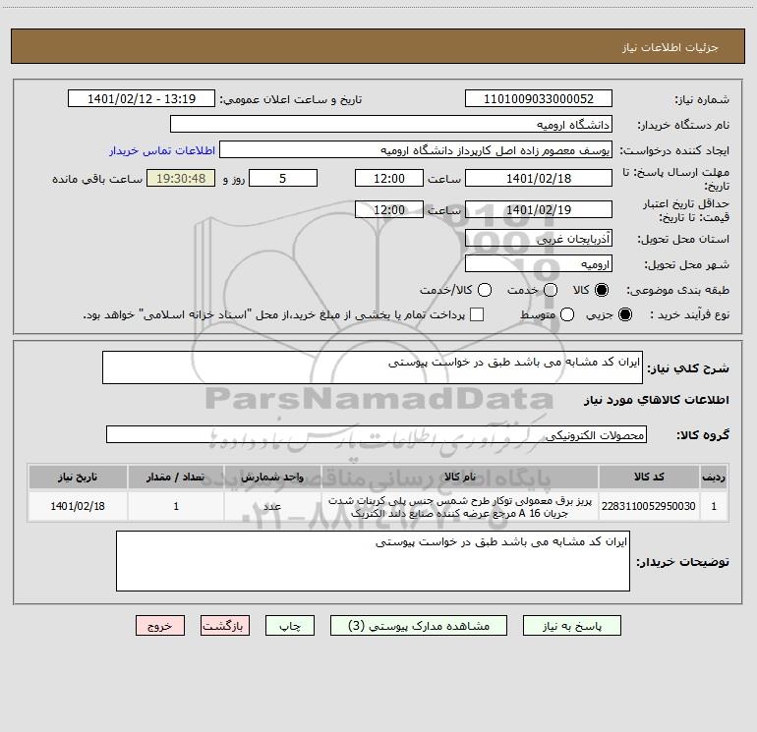Click the جزئیات اطلاعات نیاز page title
The width and height of the screenshot is (757, 732).
(670, 47)
